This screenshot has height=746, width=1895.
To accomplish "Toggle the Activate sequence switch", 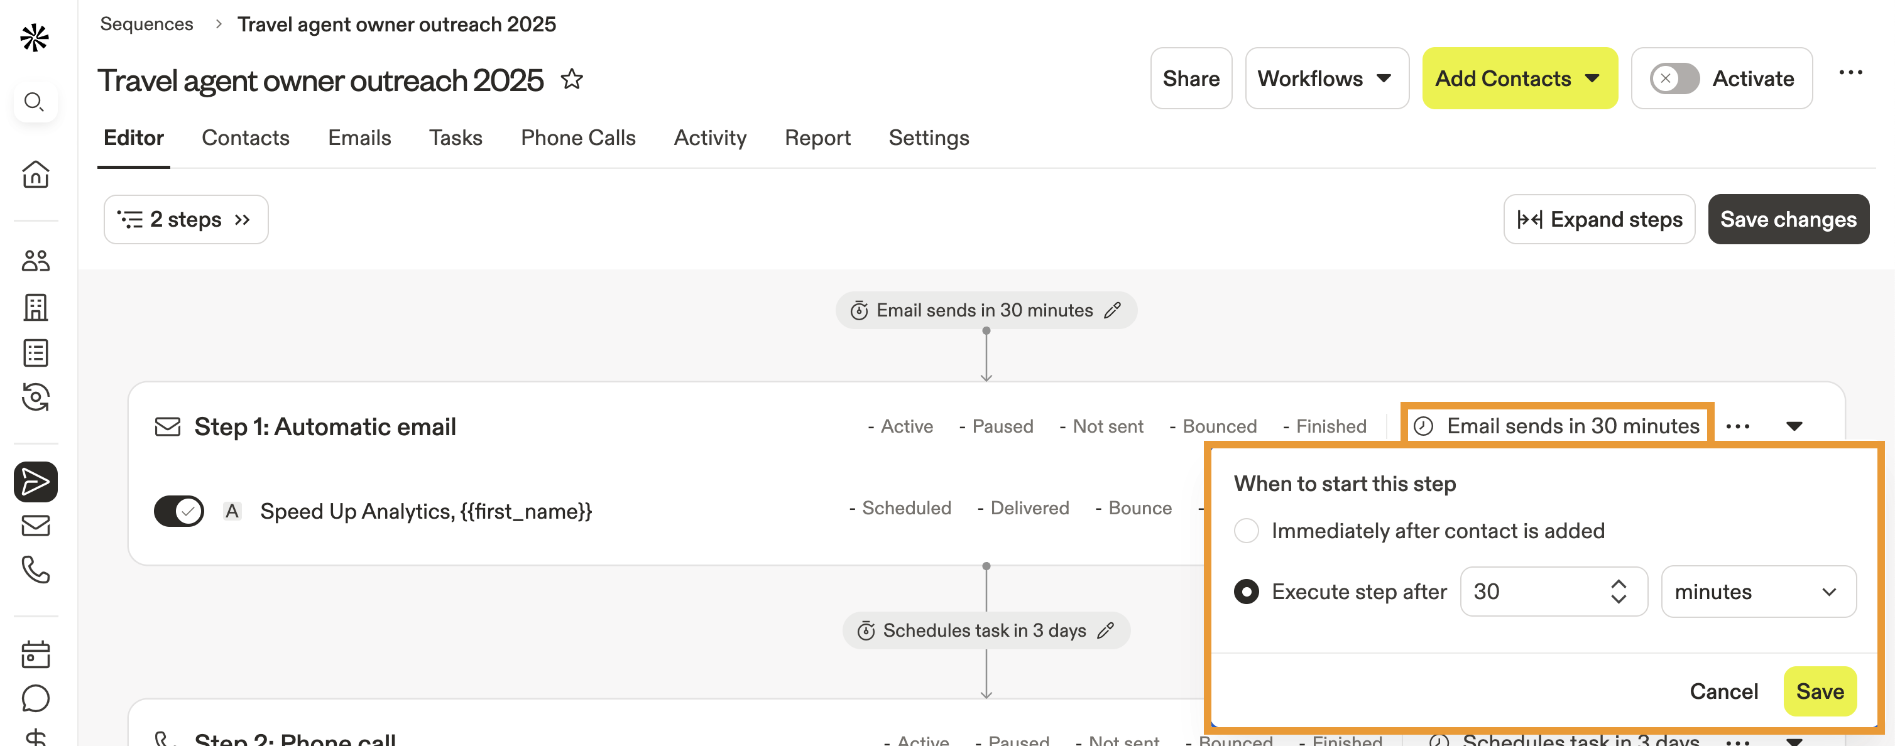I will [x=1674, y=78].
